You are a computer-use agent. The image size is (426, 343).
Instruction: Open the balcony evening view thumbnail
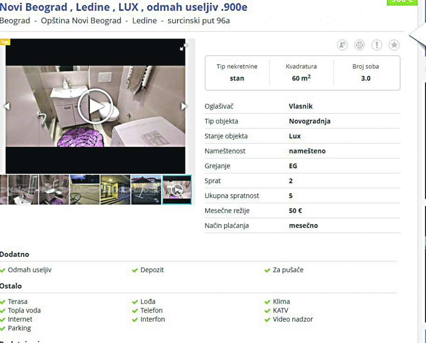click(85, 190)
